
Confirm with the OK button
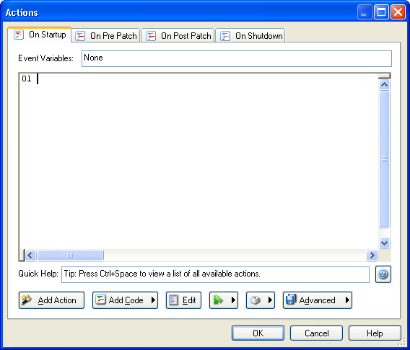pyautogui.click(x=258, y=333)
